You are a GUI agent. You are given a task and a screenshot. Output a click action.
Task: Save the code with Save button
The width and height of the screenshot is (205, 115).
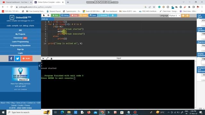coord(93,15)
